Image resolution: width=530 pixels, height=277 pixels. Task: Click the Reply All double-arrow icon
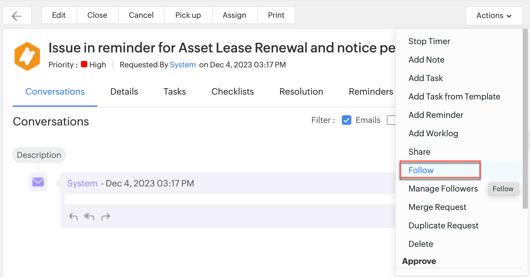coord(89,217)
